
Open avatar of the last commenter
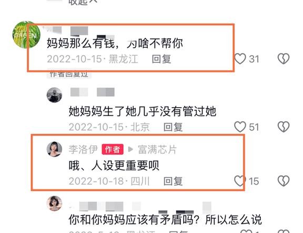(x=55, y=203)
